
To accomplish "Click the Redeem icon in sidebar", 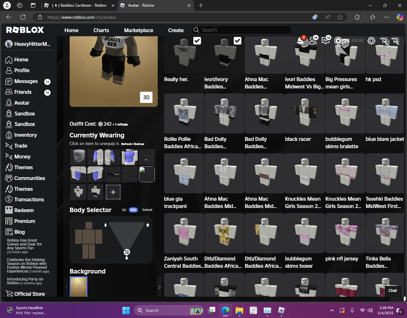I will click(9, 210).
